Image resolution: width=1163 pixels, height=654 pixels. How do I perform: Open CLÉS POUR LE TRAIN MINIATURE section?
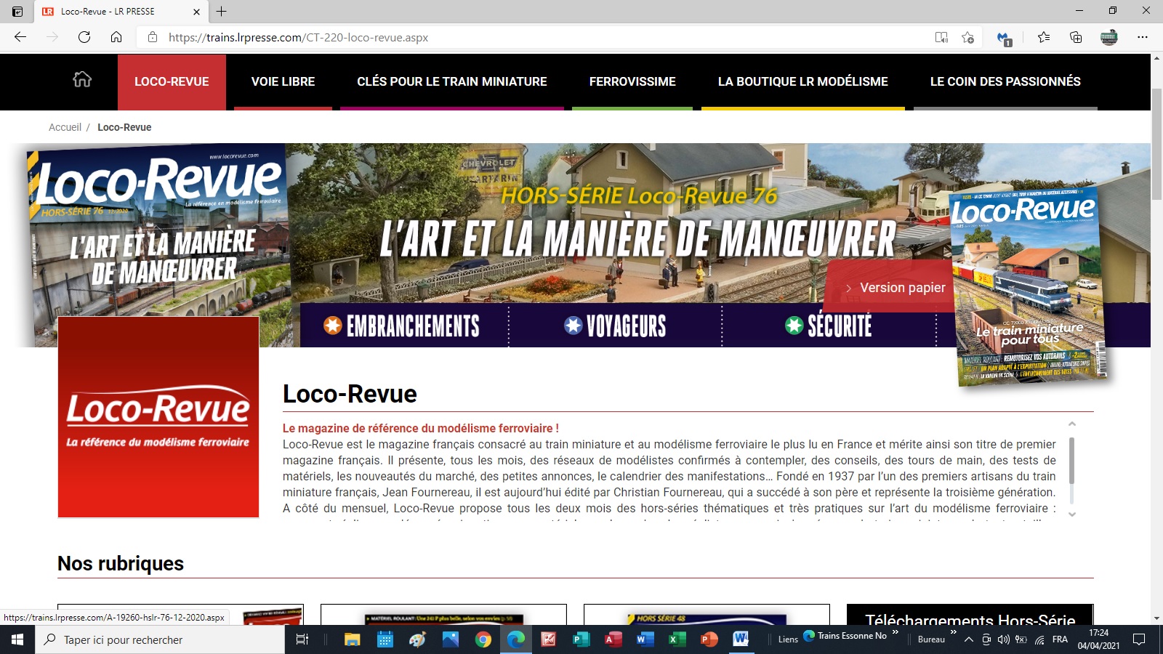[x=452, y=82]
